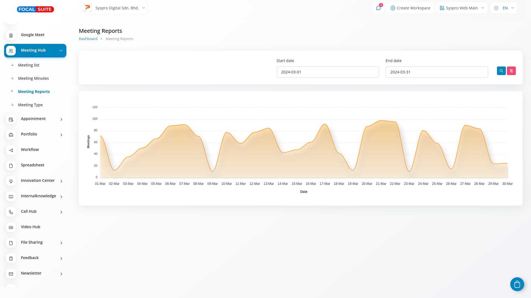
Task: Expand the Call Hub submenu
Action: [x=61, y=212]
